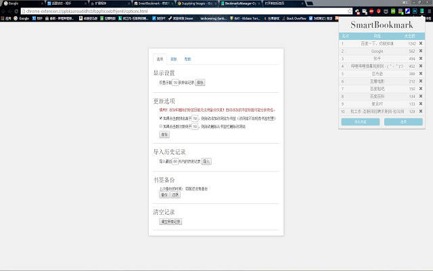Open the 帮助 tab on options page
Viewport: 433px width, 271px height.
(x=188, y=59)
